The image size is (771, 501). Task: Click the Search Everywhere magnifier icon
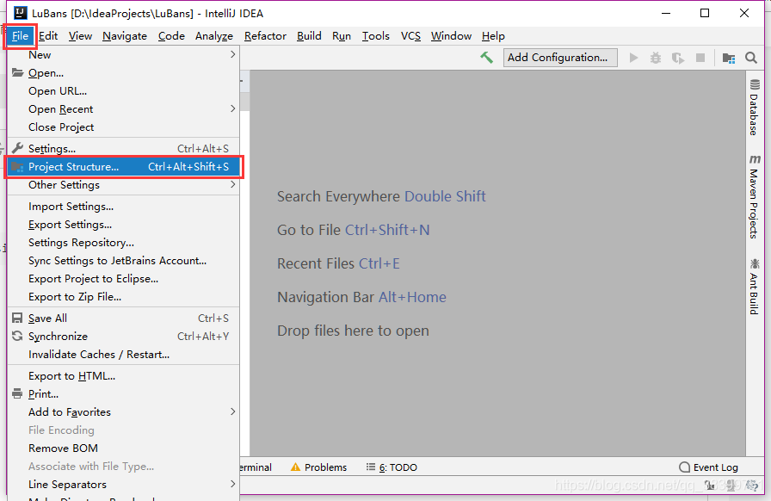[x=751, y=58]
